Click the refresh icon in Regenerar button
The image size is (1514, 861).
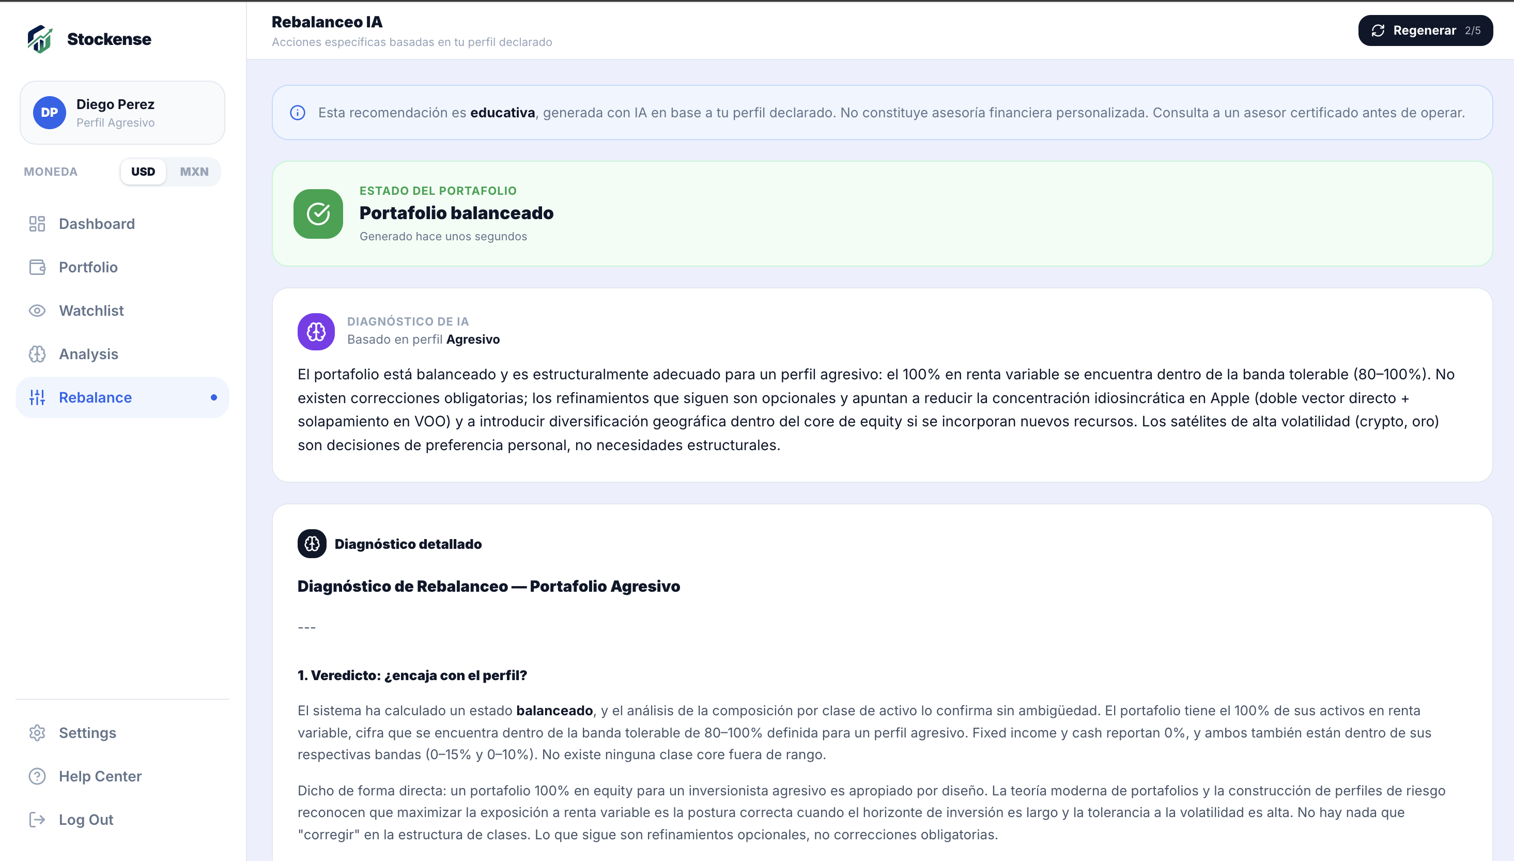pos(1378,30)
